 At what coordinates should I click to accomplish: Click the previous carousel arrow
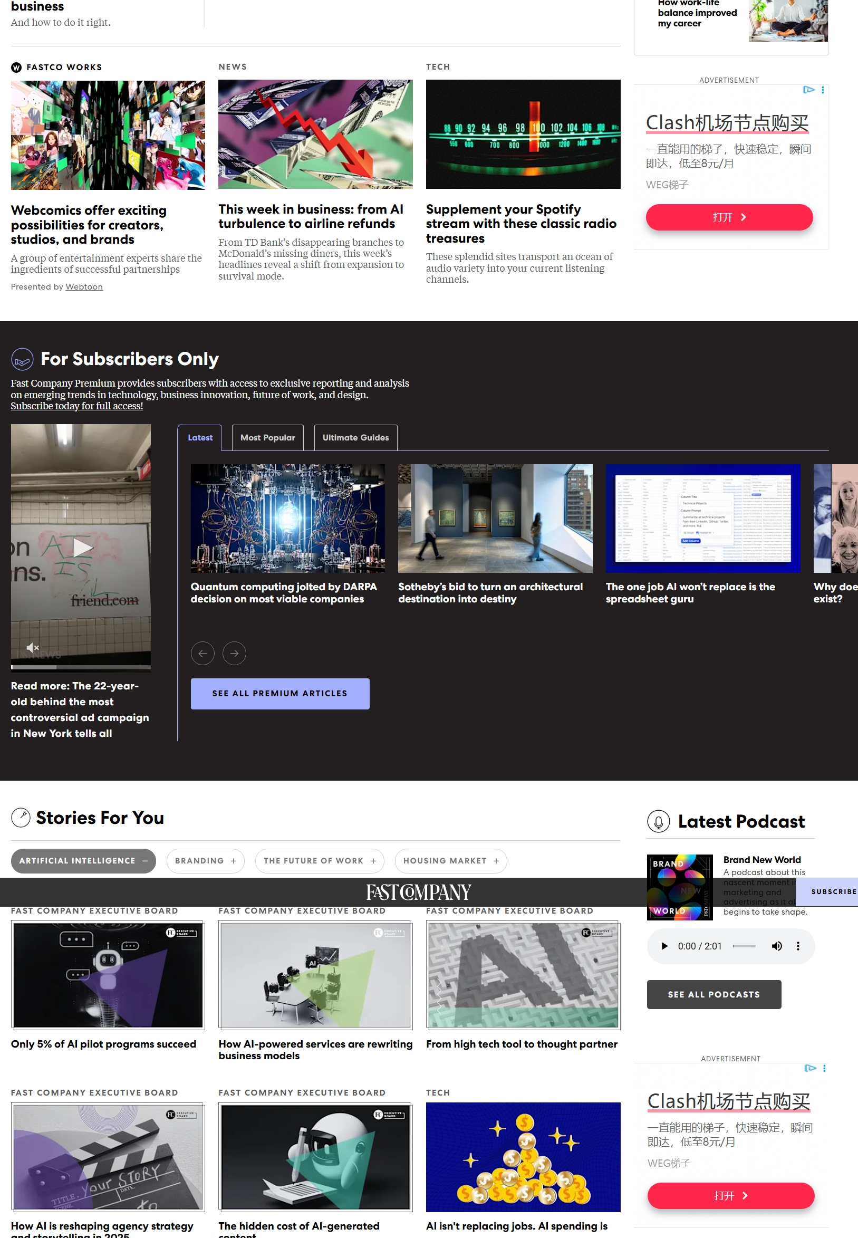tap(202, 653)
